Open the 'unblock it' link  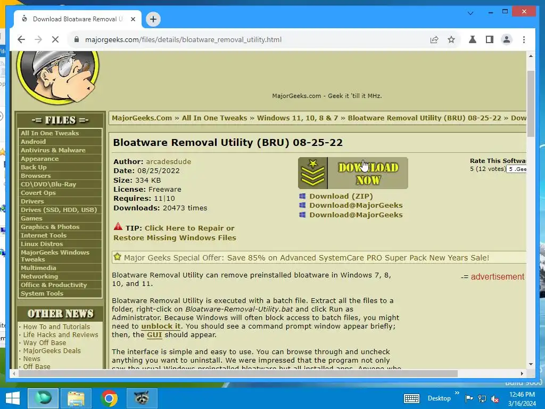tap(161, 326)
